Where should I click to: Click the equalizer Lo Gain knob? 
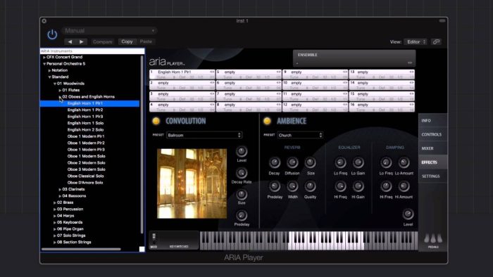tap(358, 162)
